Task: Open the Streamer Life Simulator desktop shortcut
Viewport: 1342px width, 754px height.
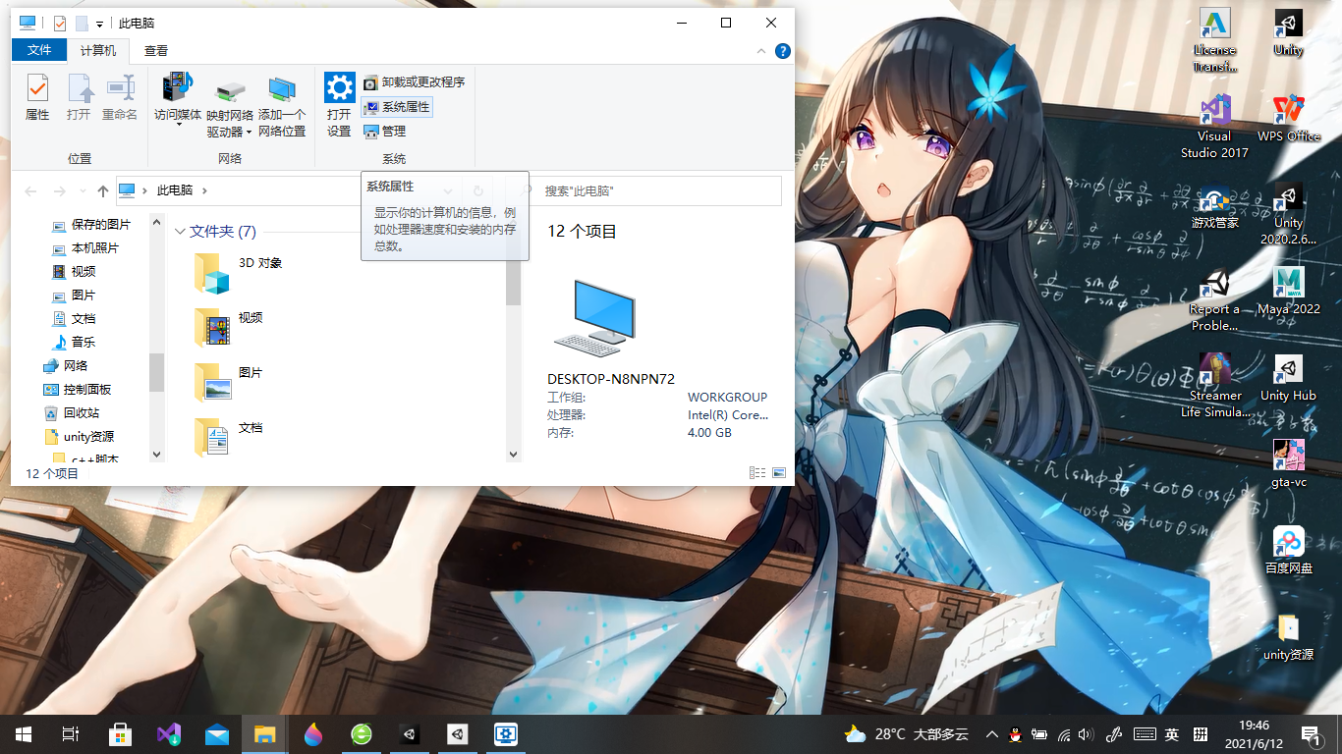Action: [1215, 386]
